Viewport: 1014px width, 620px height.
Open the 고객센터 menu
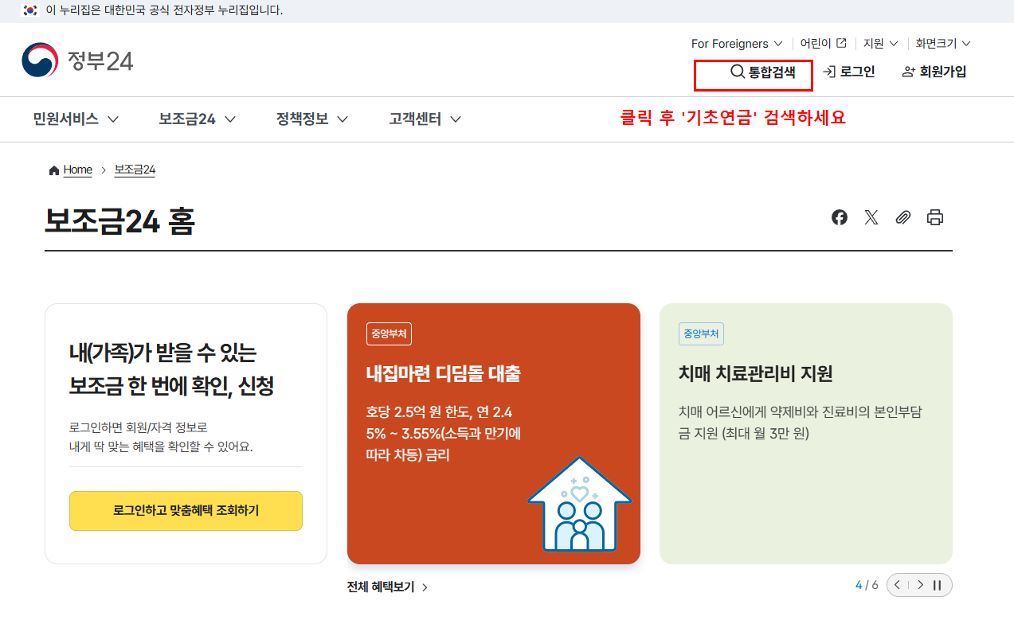coord(425,119)
